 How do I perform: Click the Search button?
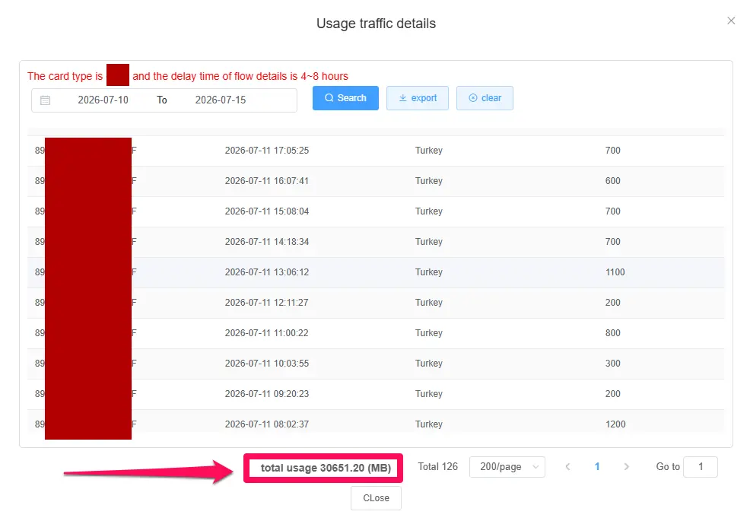tap(345, 98)
